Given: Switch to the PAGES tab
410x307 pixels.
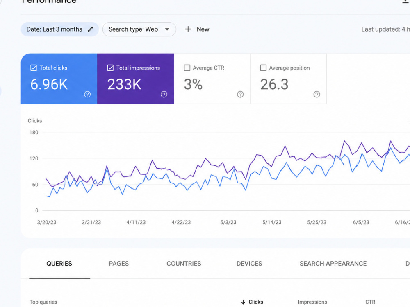Looking at the screenshot, I should [x=119, y=264].
